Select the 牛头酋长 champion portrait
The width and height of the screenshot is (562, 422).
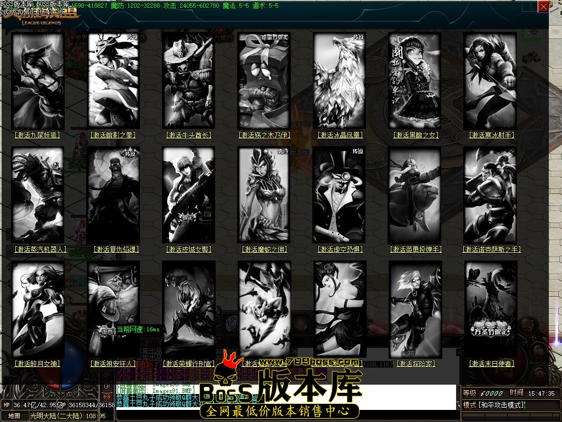188,80
